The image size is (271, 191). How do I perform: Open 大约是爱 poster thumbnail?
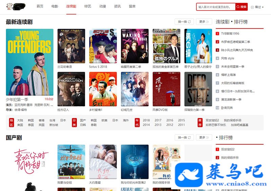tap(103, 162)
